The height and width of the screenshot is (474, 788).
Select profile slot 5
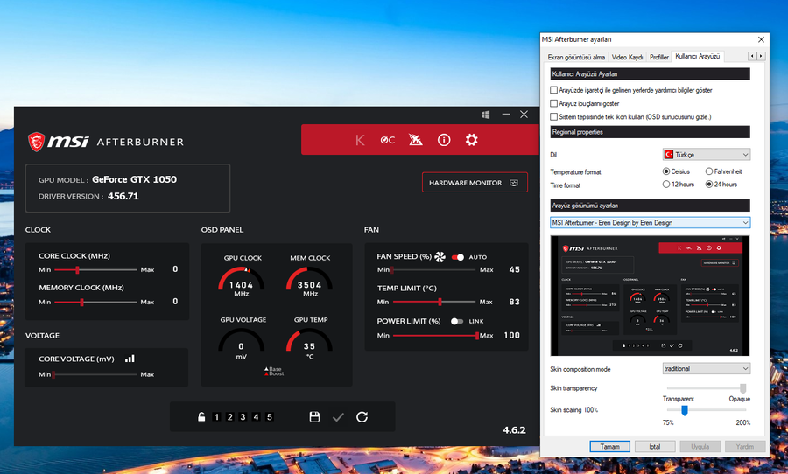[x=270, y=417]
